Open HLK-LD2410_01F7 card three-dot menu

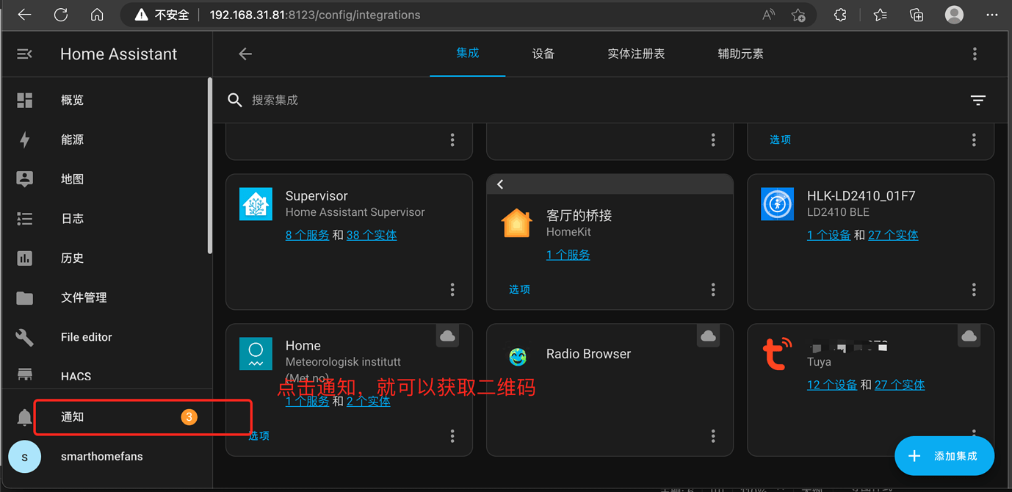(974, 290)
